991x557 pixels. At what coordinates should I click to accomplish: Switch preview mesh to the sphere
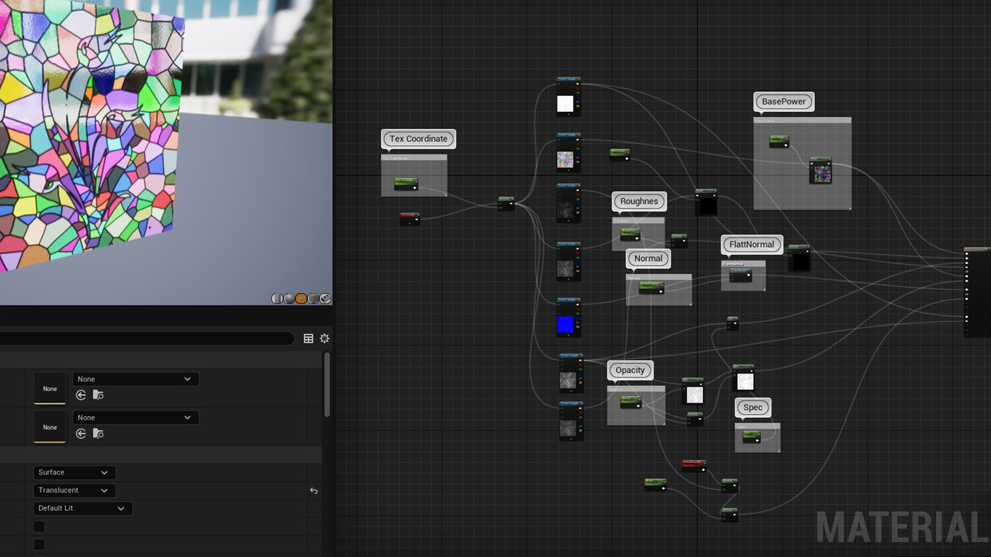tap(288, 299)
